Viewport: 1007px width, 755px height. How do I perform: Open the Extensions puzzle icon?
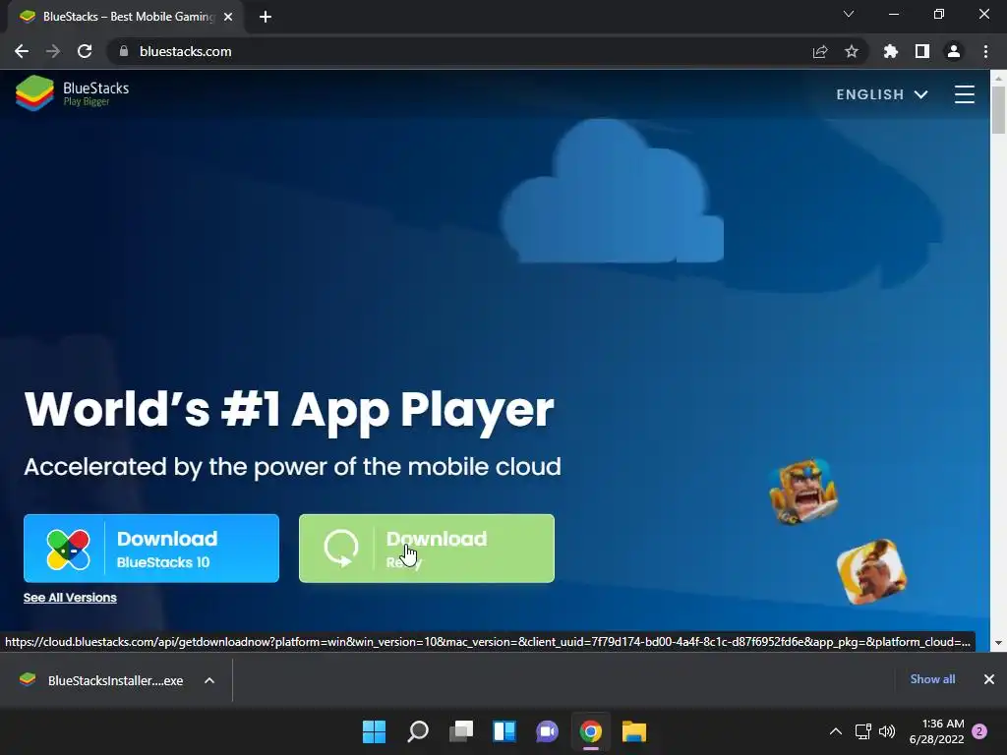(x=891, y=51)
